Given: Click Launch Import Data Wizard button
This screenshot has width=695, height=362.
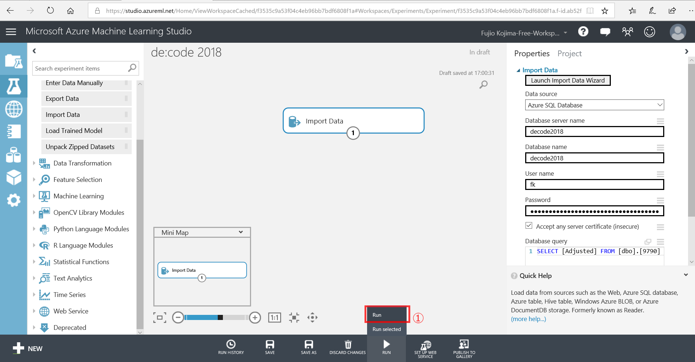Looking at the screenshot, I should (x=568, y=80).
